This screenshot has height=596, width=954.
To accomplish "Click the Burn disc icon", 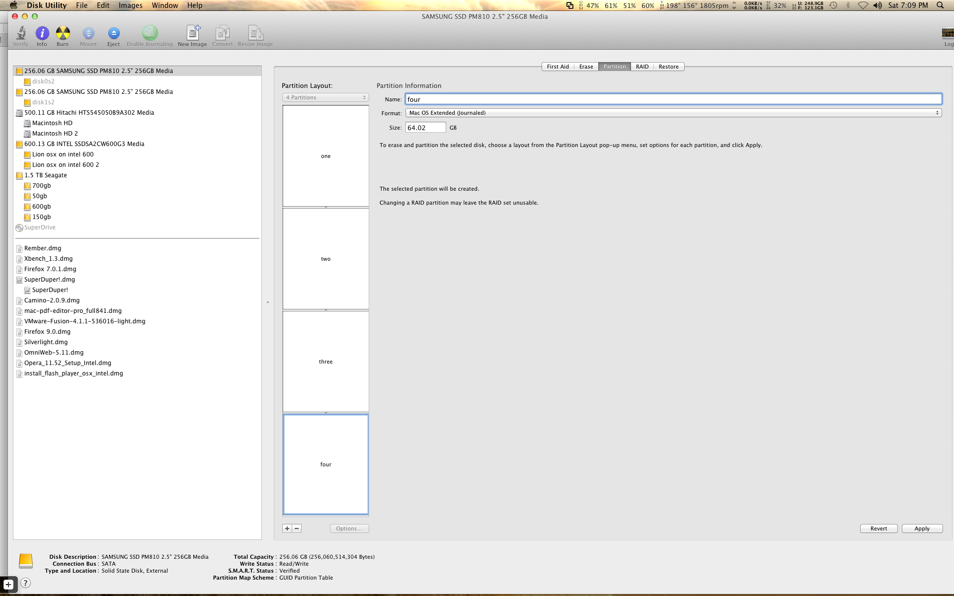I will (63, 36).
